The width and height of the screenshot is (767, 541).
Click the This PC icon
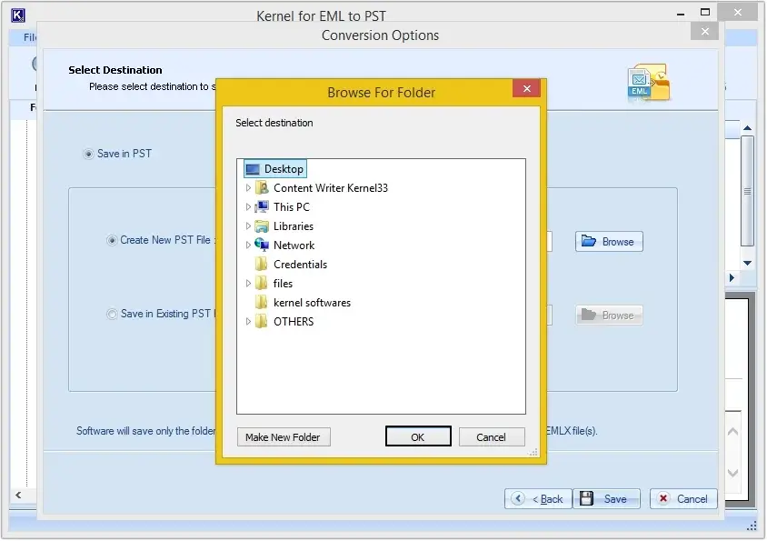[262, 207]
